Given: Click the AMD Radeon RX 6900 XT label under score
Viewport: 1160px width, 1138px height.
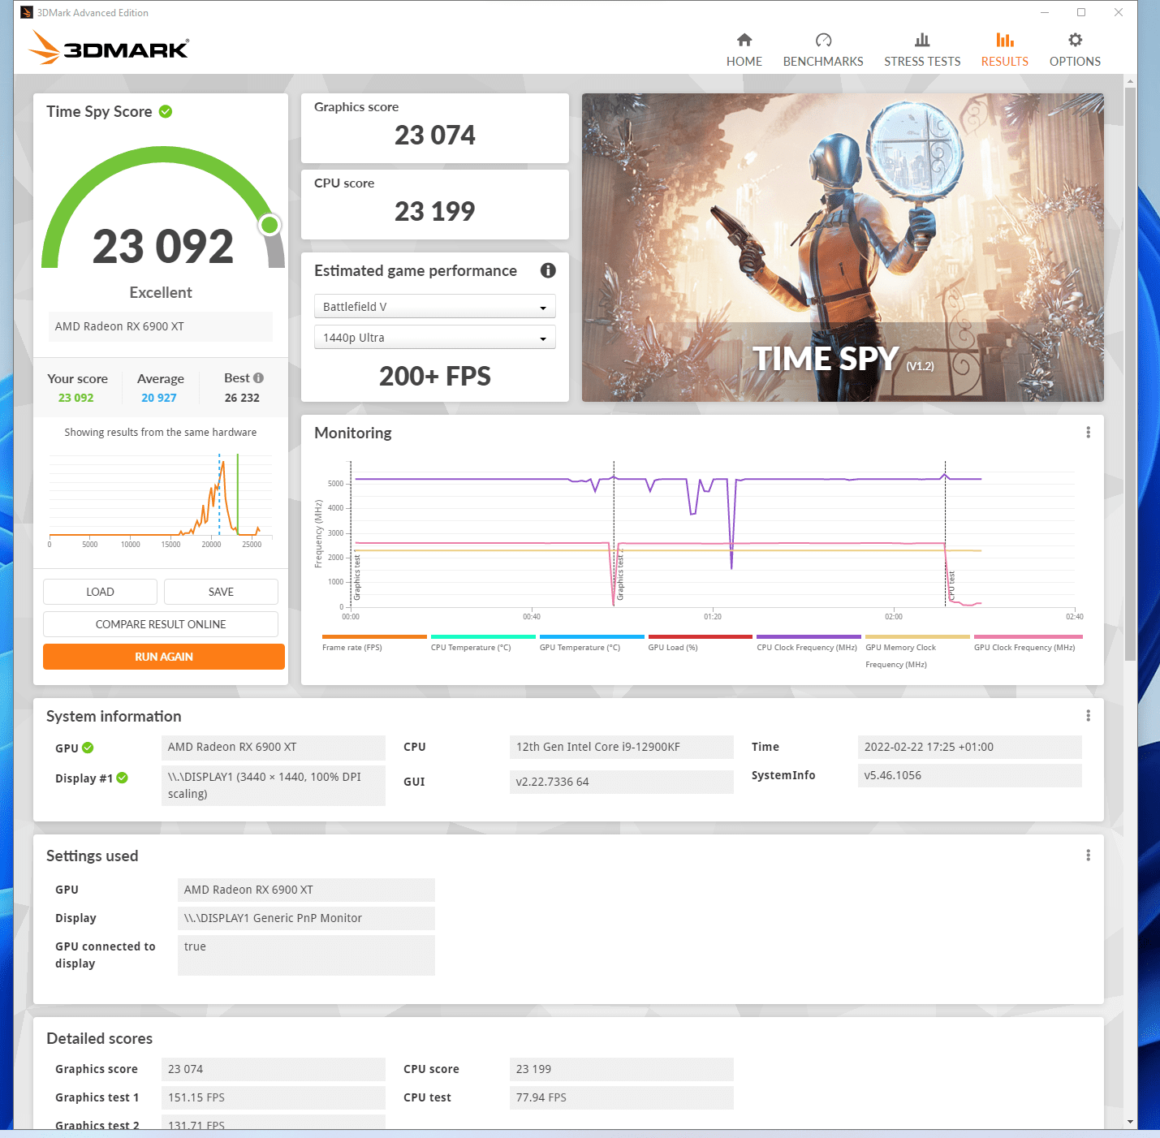Looking at the screenshot, I should tap(161, 326).
